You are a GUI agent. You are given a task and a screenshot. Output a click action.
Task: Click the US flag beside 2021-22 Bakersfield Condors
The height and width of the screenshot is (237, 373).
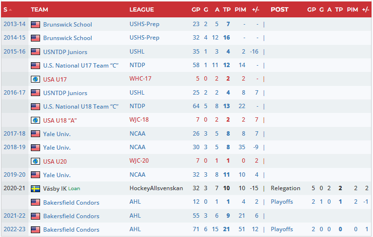35,216
